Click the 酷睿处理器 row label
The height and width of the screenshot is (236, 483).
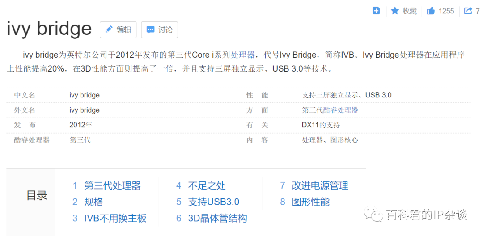pos(32,140)
